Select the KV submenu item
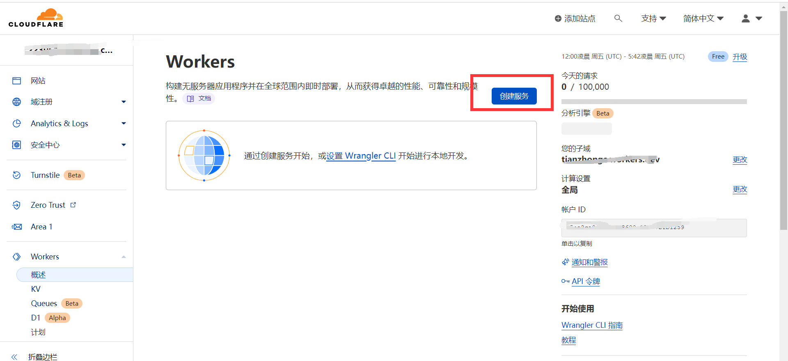This screenshot has width=788, height=361. click(x=36, y=289)
